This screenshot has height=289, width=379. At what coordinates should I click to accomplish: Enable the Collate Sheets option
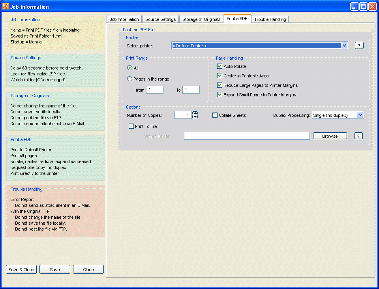(215, 115)
